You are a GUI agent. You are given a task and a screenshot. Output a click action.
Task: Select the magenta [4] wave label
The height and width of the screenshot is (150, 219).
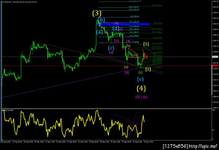(x=128, y=41)
